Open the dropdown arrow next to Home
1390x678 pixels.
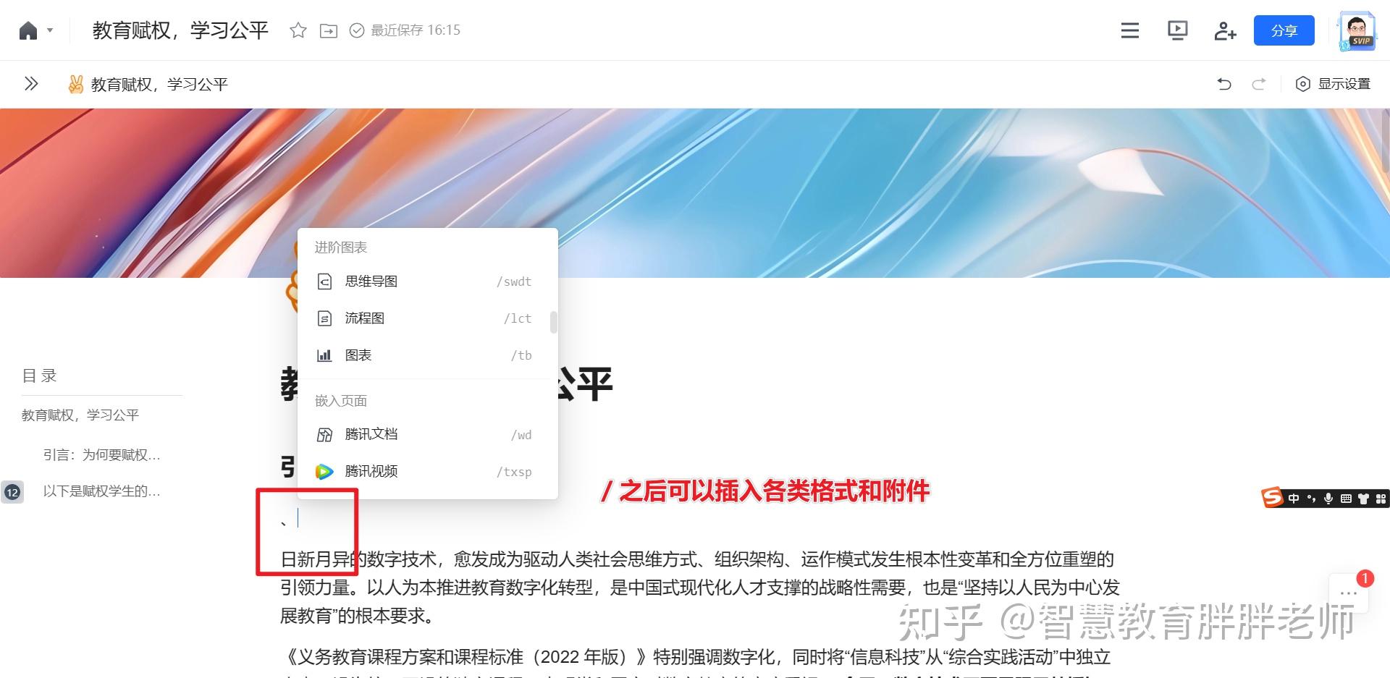click(x=49, y=30)
